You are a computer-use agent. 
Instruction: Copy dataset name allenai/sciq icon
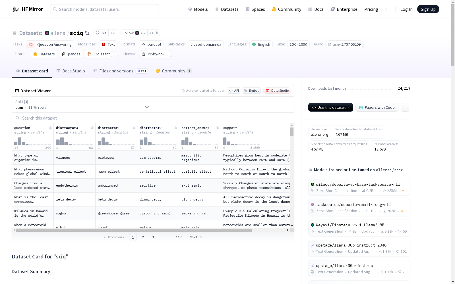click(87, 33)
